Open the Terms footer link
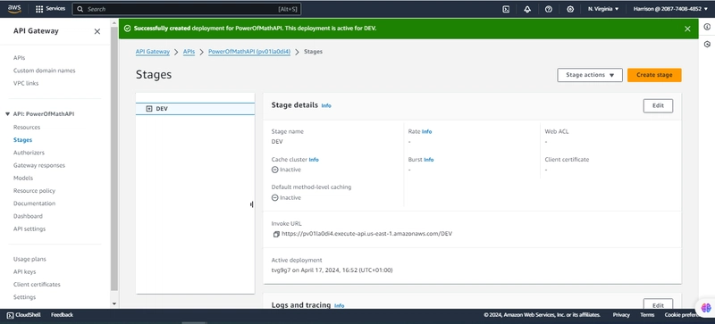Screen dimensions: 715x324 click(647, 315)
